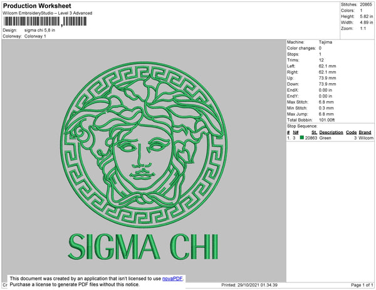Click the 'Production Worksheet' title
This screenshot has width=376, height=290.
[37, 6]
